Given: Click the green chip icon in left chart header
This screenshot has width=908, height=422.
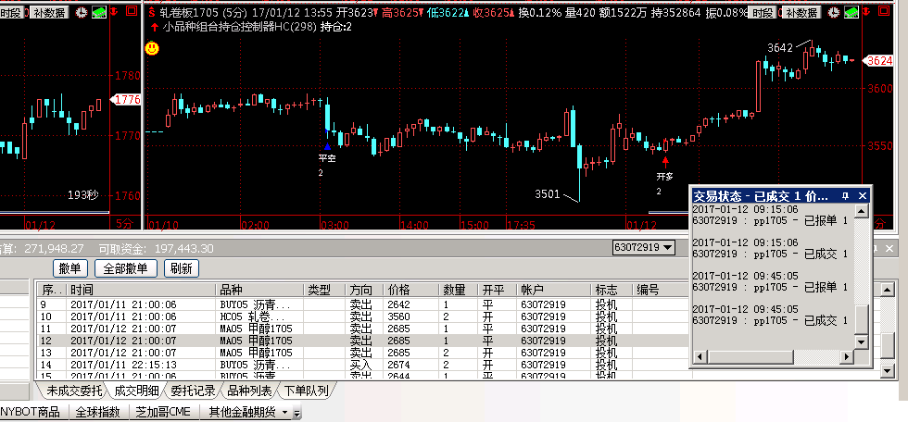Looking at the screenshot, I should click(97, 13).
